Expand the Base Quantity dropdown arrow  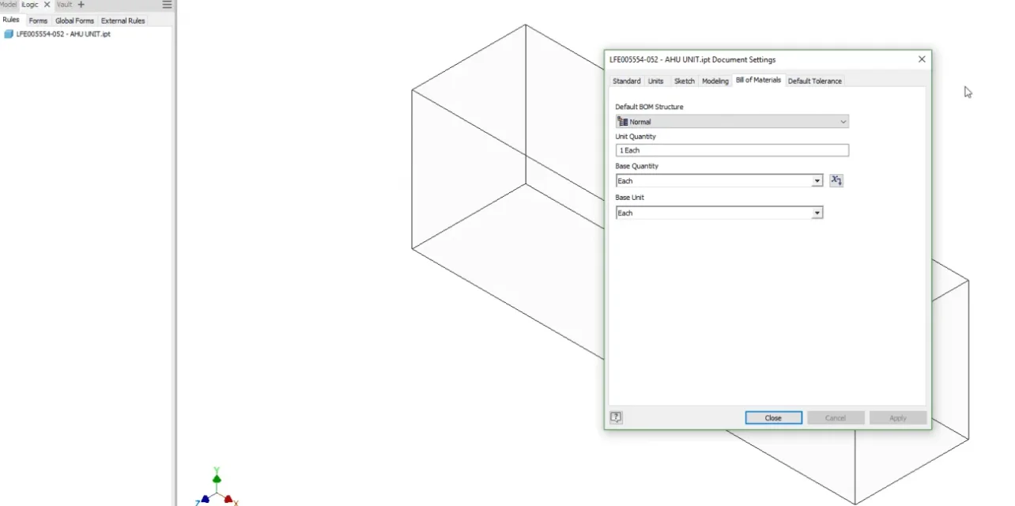tap(817, 181)
